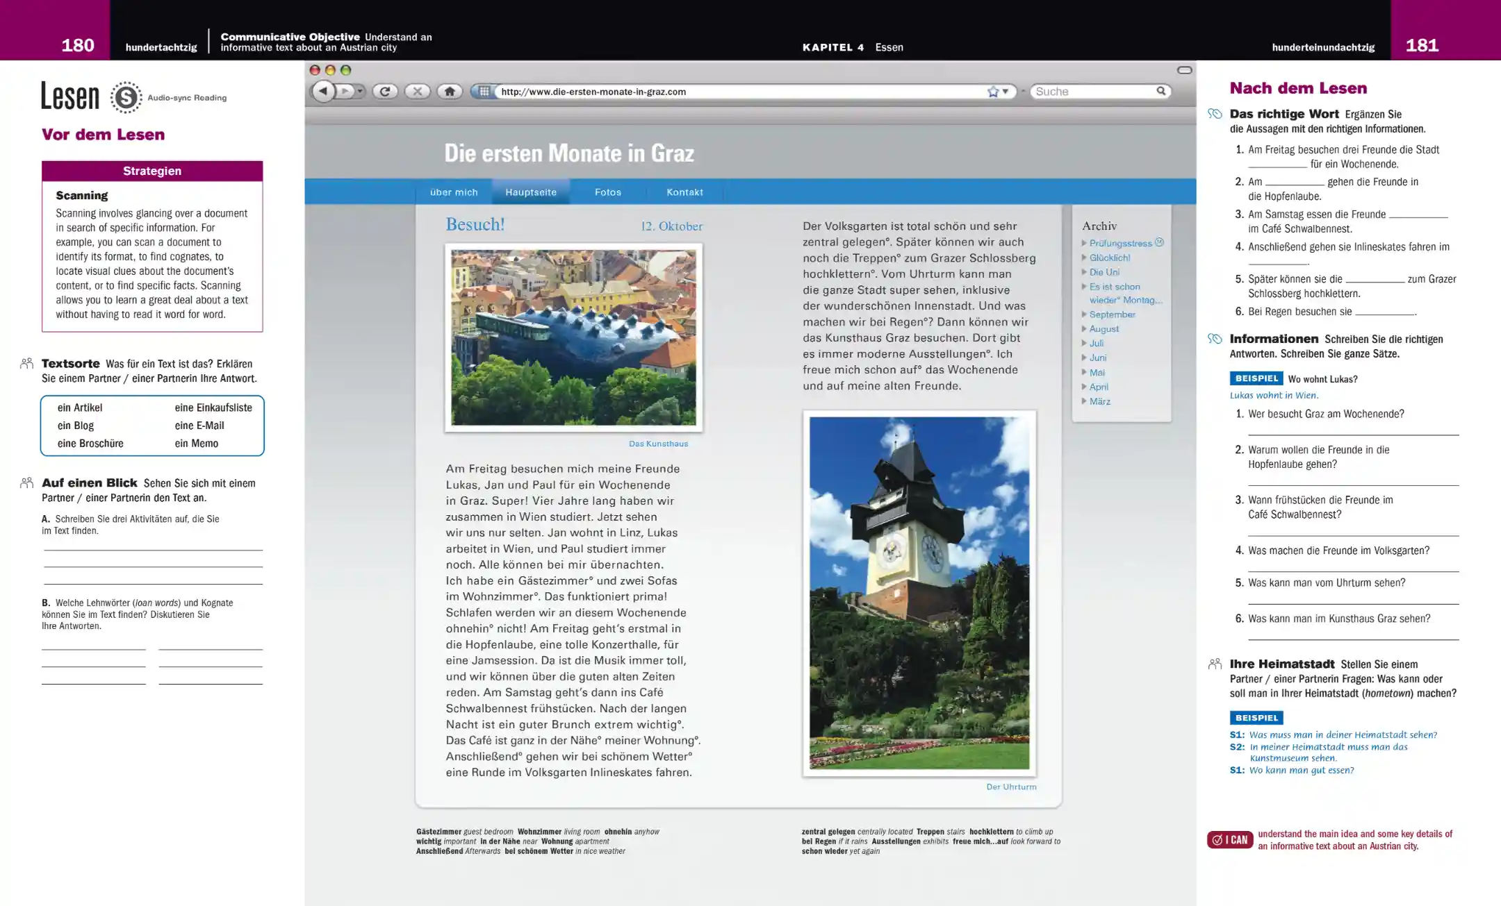Image resolution: width=1501 pixels, height=906 pixels.
Task: Reload the page with the refresh icon
Action: [x=385, y=91]
